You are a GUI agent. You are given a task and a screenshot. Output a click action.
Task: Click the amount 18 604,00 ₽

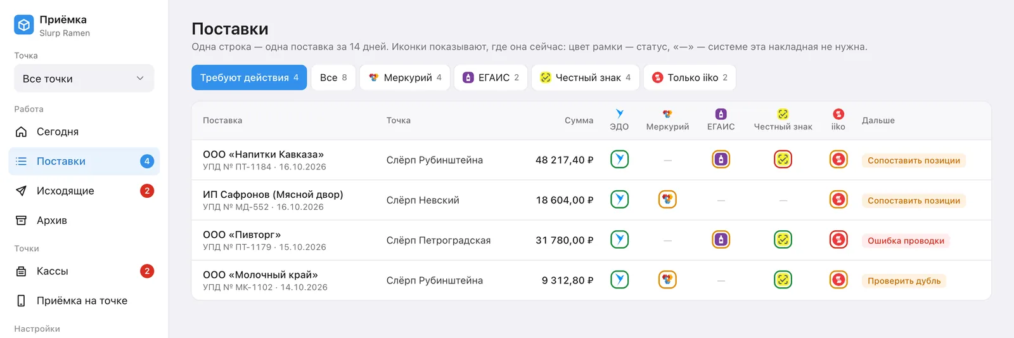point(564,200)
